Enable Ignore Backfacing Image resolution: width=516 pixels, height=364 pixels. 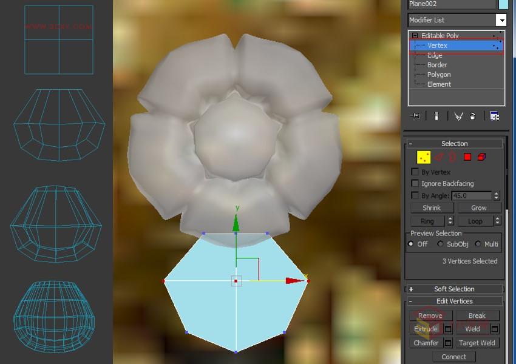point(415,183)
